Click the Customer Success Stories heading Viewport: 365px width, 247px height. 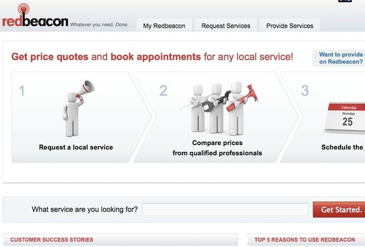pos(52,240)
